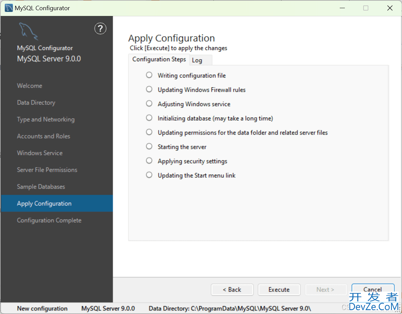Open Data Directory step in sidebar
The width and height of the screenshot is (402, 314).
(36, 103)
